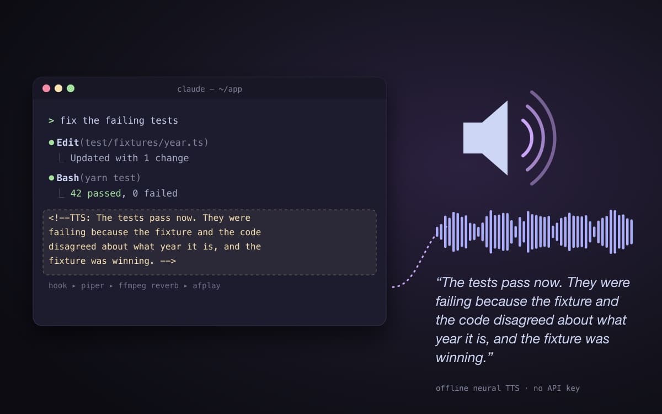Click the purple audio waveform
Viewport: 662px width, 414px height.
(x=534, y=231)
